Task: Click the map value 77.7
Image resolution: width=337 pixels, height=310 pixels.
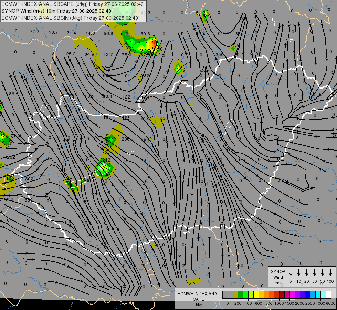Action: tap(35, 32)
